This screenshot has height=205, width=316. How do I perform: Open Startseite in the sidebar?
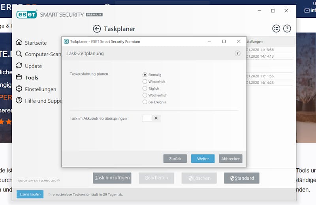(x=36, y=43)
